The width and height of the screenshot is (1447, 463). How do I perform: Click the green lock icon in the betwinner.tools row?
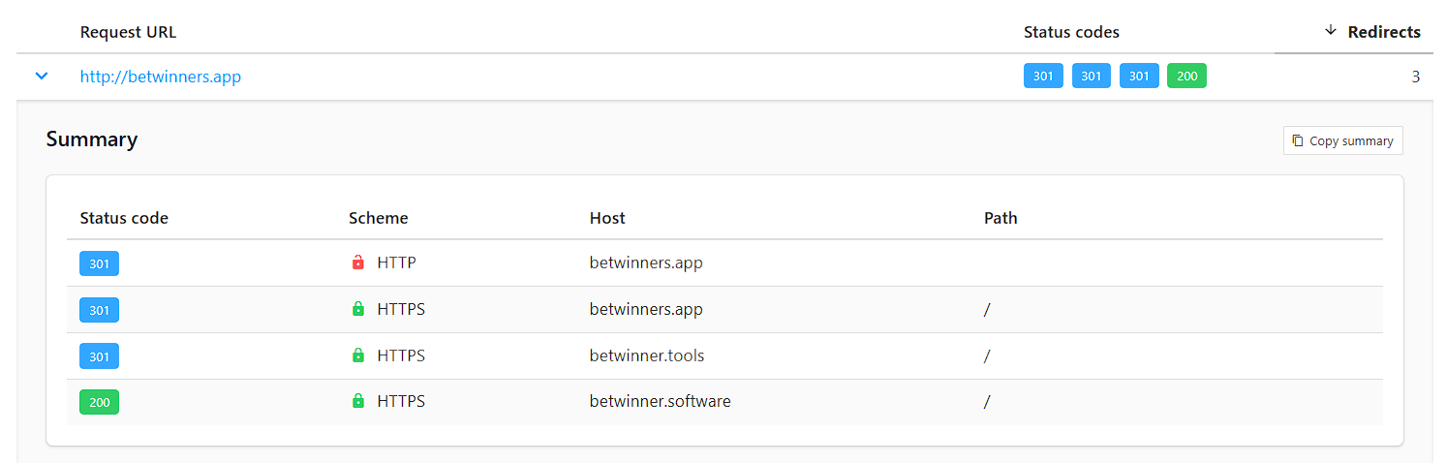pos(358,355)
